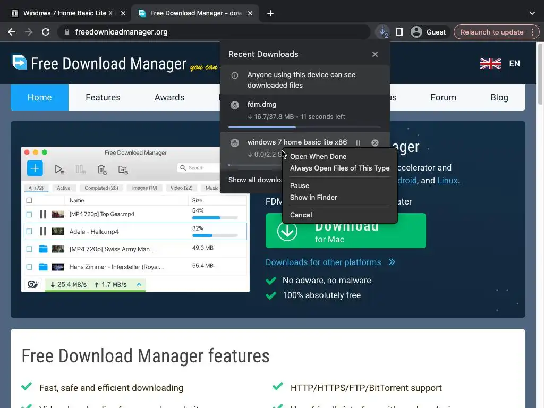Click the Relaunch to update button
The height and width of the screenshot is (408, 544).
pos(491,32)
